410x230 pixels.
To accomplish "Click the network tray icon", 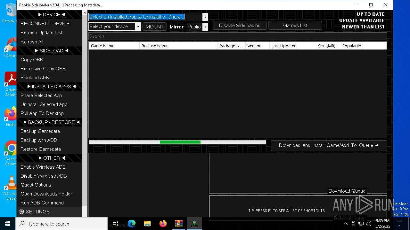I will pyautogui.click(x=361, y=224).
